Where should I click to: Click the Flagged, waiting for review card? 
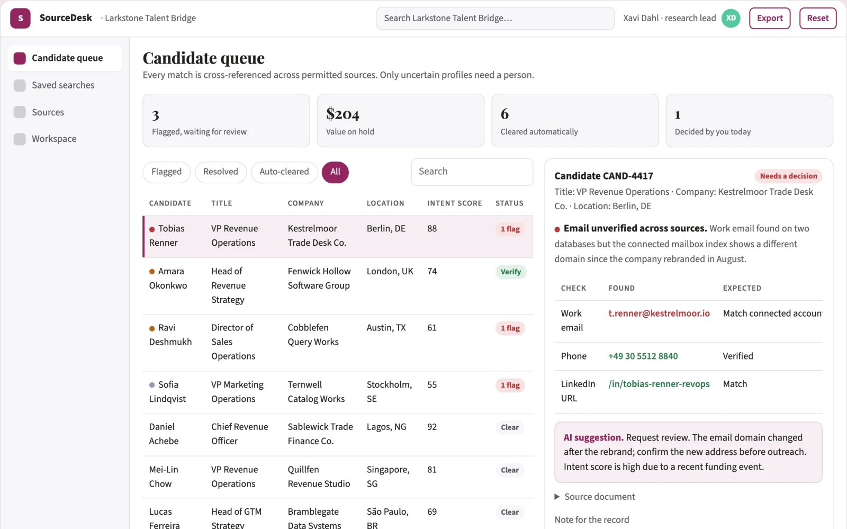click(226, 121)
